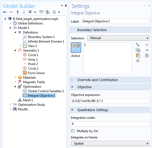Go back with the Previous Node arrow
This screenshot has width=152, height=148.
coord(5,12)
